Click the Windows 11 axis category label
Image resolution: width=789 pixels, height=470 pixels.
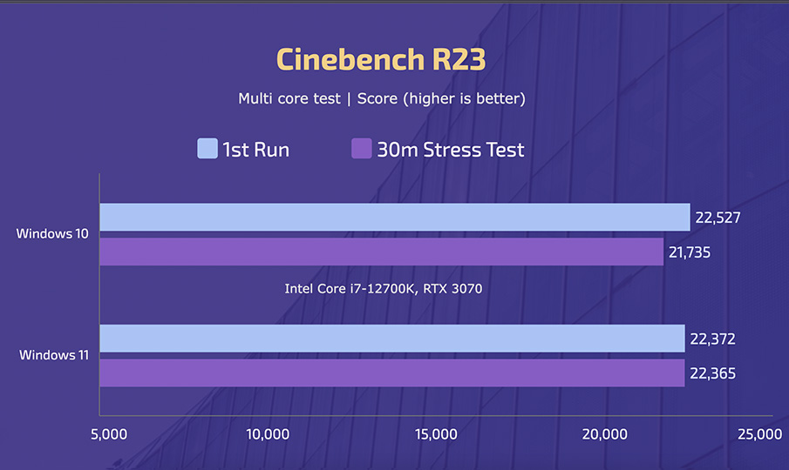click(54, 355)
